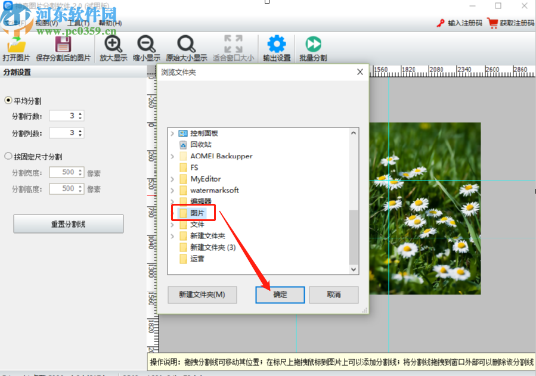Image resolution: width=536 pixels, height=376 pixels.
Task: Click folder tree scrollbar thumb
Action: 354,237
